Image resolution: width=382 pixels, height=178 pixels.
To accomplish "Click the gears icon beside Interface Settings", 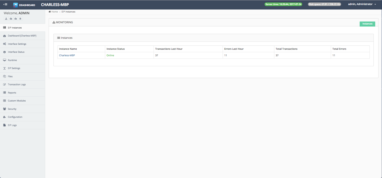I will pyautogui.click(x=5, y=44).
